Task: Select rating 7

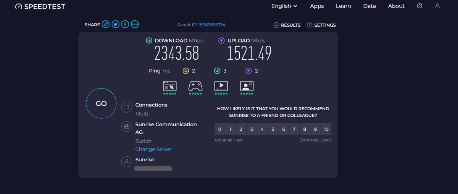Action: coord(294,129)
